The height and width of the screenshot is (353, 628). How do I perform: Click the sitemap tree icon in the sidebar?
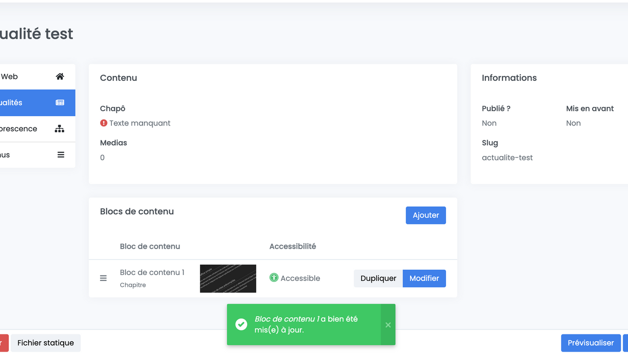tap(59, 129)
